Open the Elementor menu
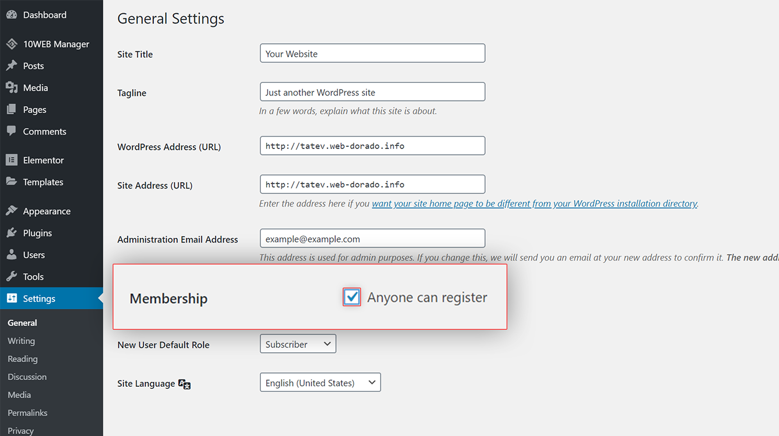Image resolution: width=779 pixels, height=436 pixels. (51, 160)
